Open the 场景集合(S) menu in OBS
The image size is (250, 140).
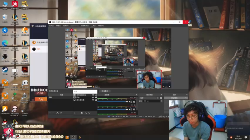pos(85,26)
